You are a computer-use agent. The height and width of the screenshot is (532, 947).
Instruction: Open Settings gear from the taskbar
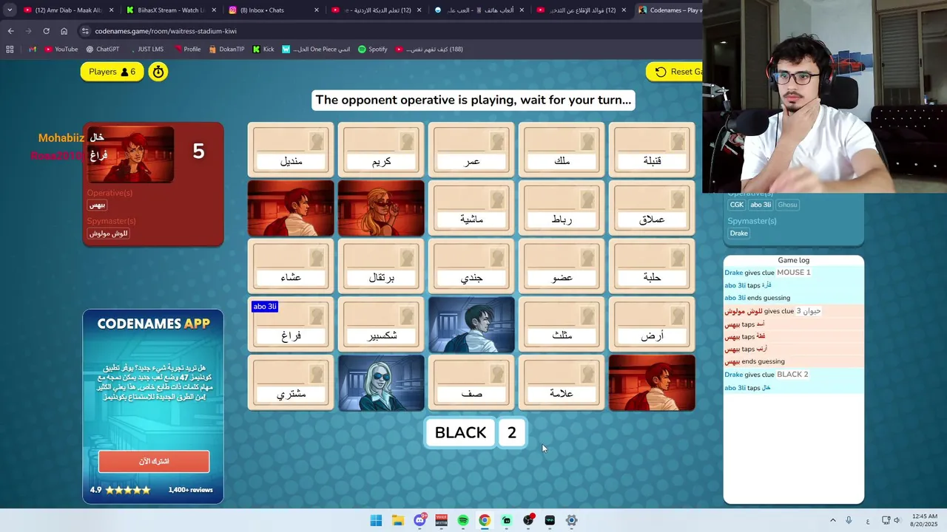(571, 520)
